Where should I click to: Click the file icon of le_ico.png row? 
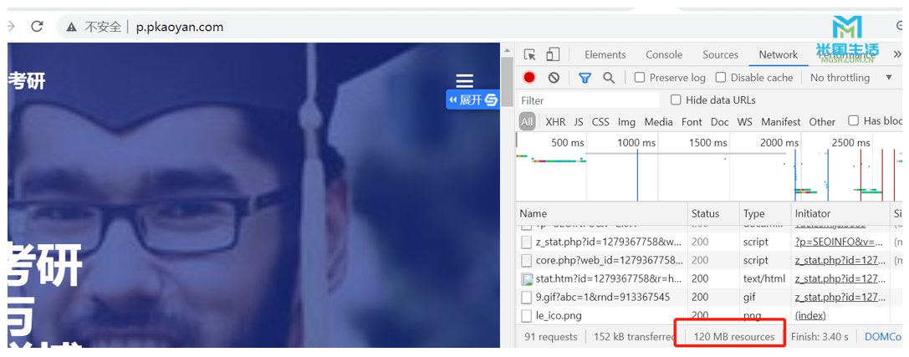(x=526, y=316)
